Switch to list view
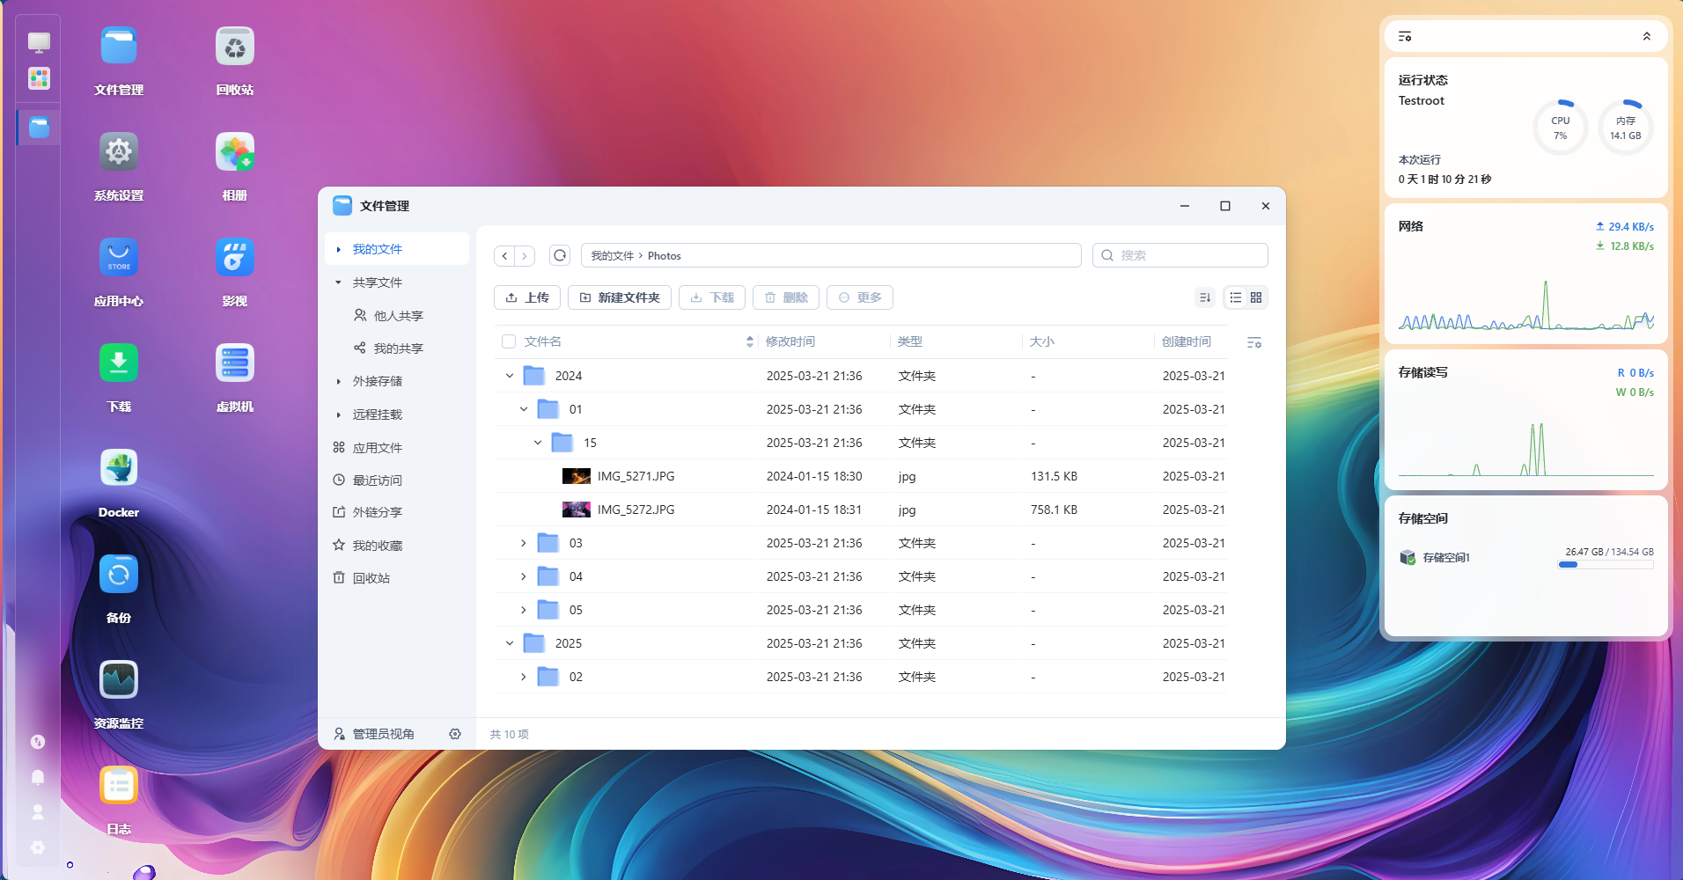1683x880 pixels. 1236,297
